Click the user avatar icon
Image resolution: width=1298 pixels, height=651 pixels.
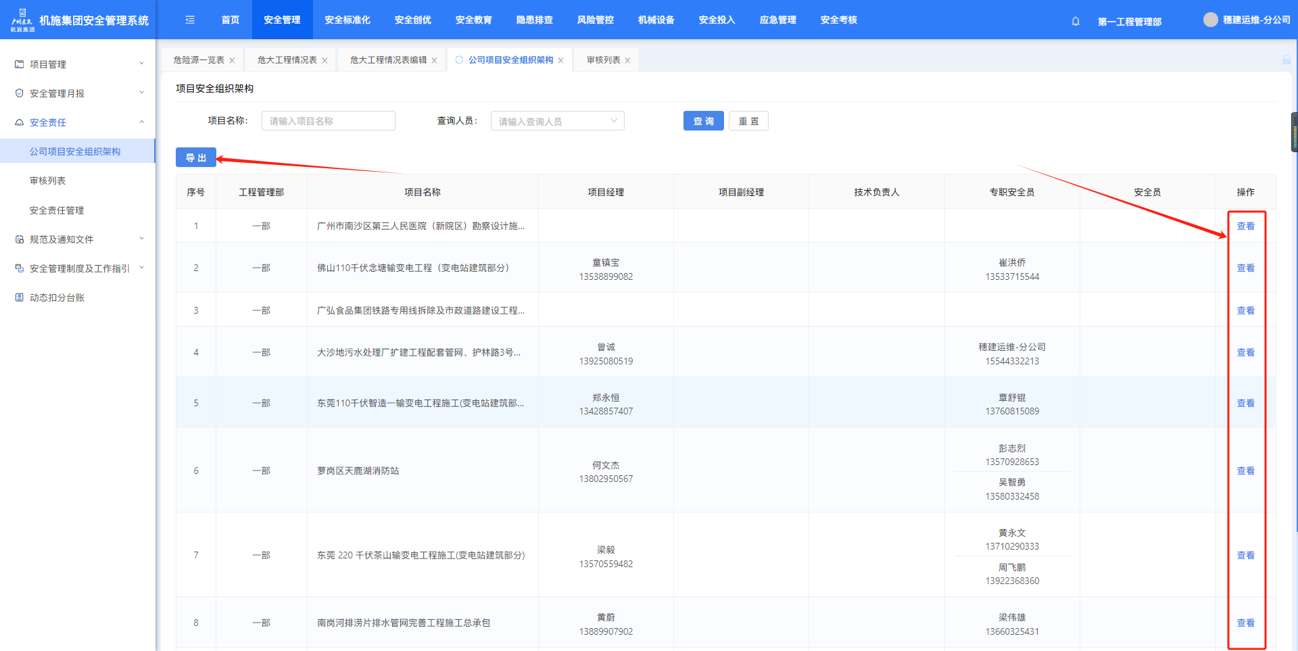pyautogui.click(x=1210, y=20)
